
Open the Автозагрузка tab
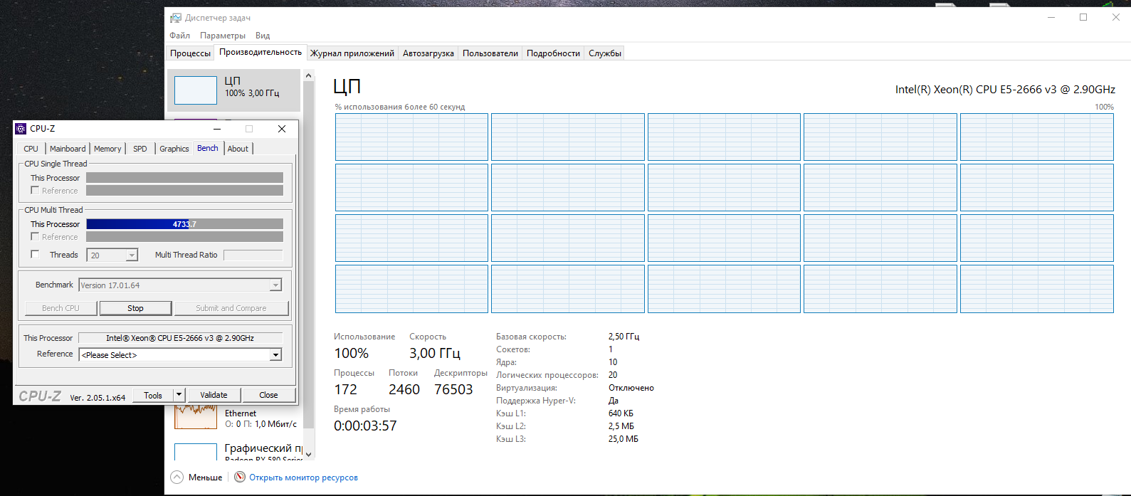tap(428, 53)
